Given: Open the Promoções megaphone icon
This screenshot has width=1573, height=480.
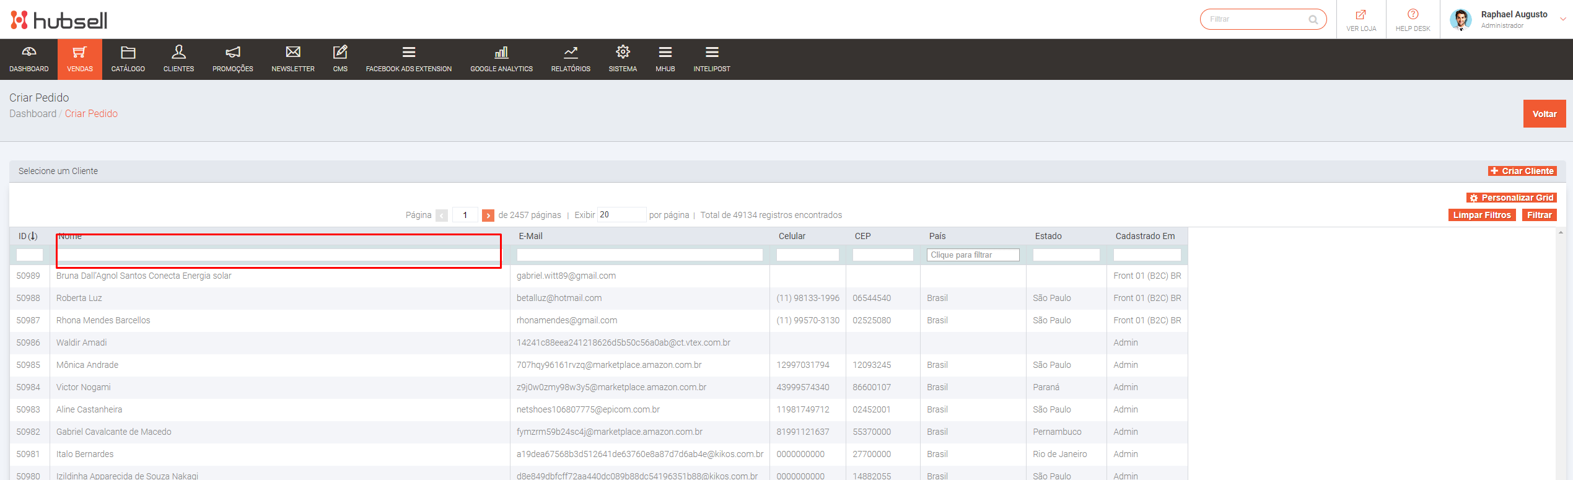Looking at the screenshot, I should 232,52.
